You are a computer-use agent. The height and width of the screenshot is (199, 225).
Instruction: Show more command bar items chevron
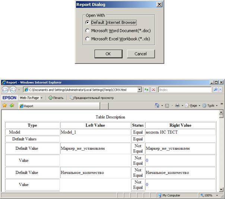click(x=222, y=104)
